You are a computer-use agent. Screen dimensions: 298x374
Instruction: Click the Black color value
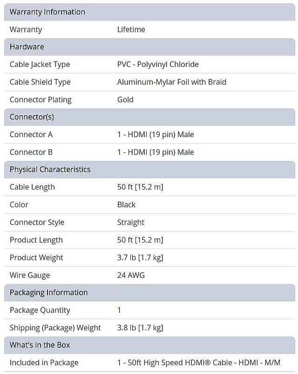(126, 205)
